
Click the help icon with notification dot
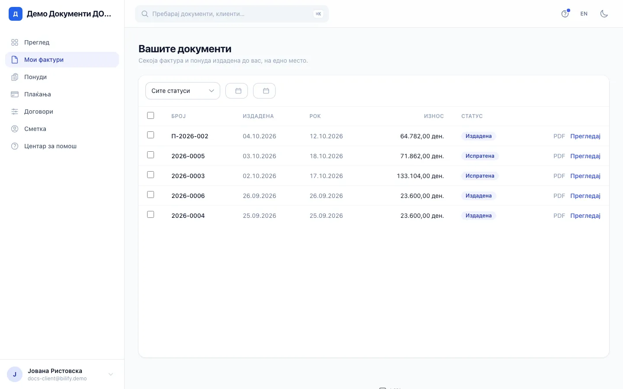pos(565,14)
